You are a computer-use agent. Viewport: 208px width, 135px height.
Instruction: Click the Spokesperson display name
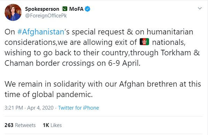(x=42, y=9)
